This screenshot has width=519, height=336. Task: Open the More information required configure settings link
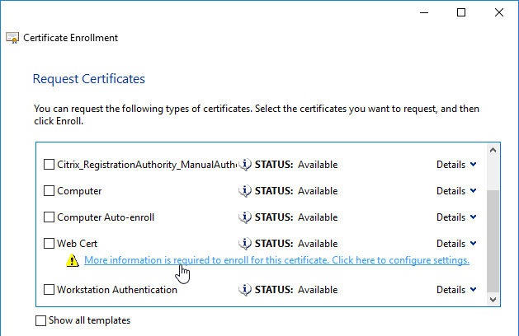point(276,260)
